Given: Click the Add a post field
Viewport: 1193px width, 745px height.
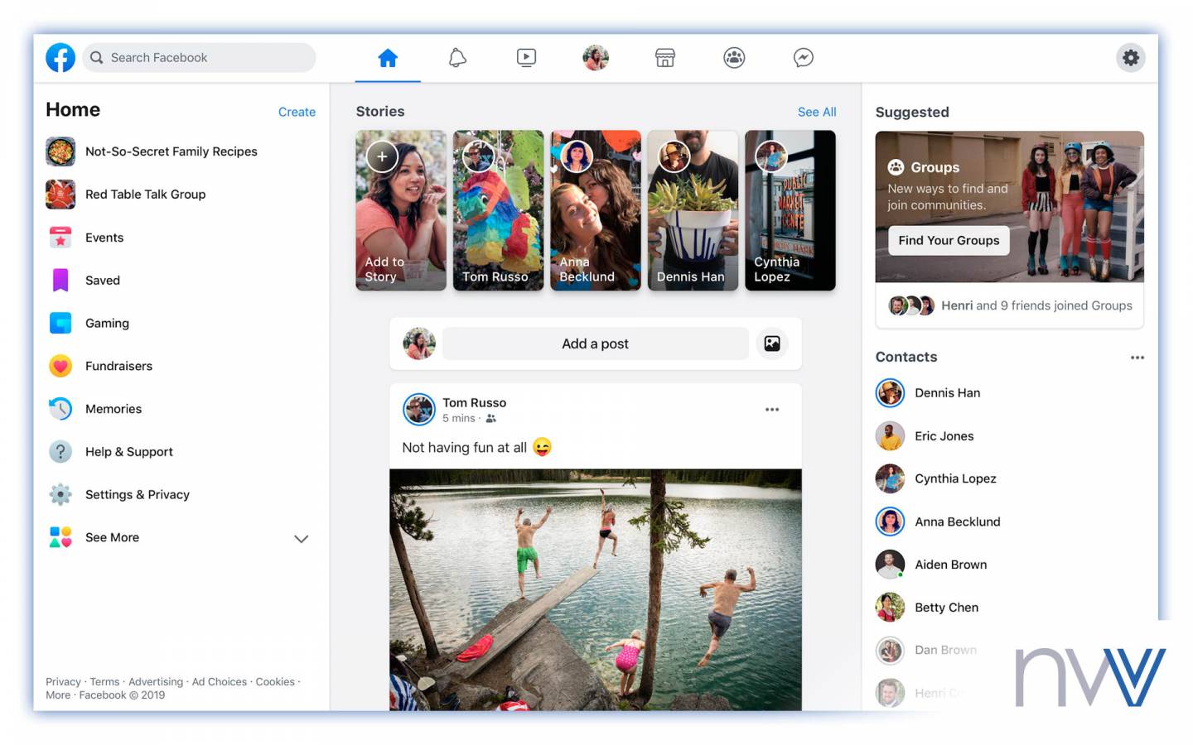Looking at the screenshot, I should pos(595,344).
